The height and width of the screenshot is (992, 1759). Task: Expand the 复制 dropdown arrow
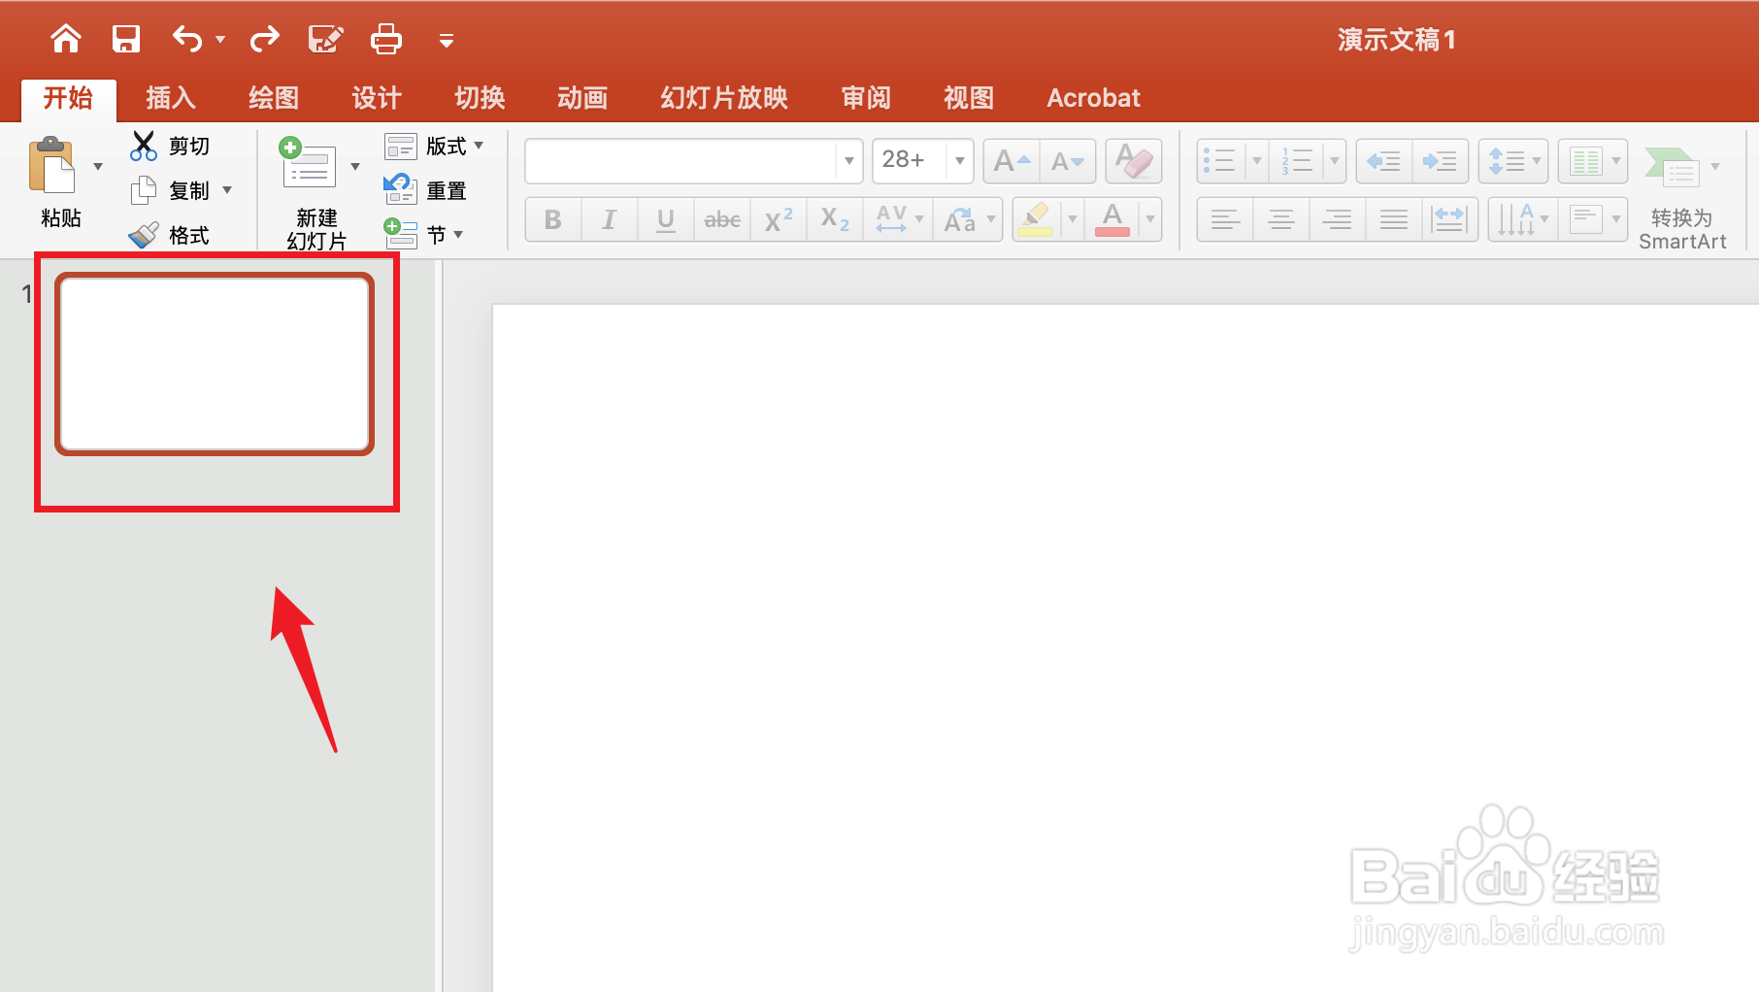227,190
